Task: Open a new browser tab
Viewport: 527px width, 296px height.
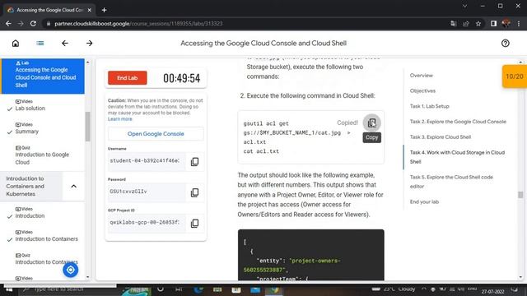Action: [105, 10]
